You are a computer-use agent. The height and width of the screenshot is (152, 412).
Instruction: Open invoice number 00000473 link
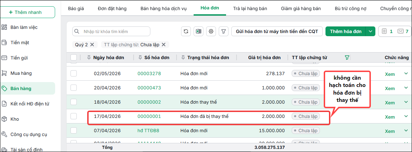(x=149, y=88)
